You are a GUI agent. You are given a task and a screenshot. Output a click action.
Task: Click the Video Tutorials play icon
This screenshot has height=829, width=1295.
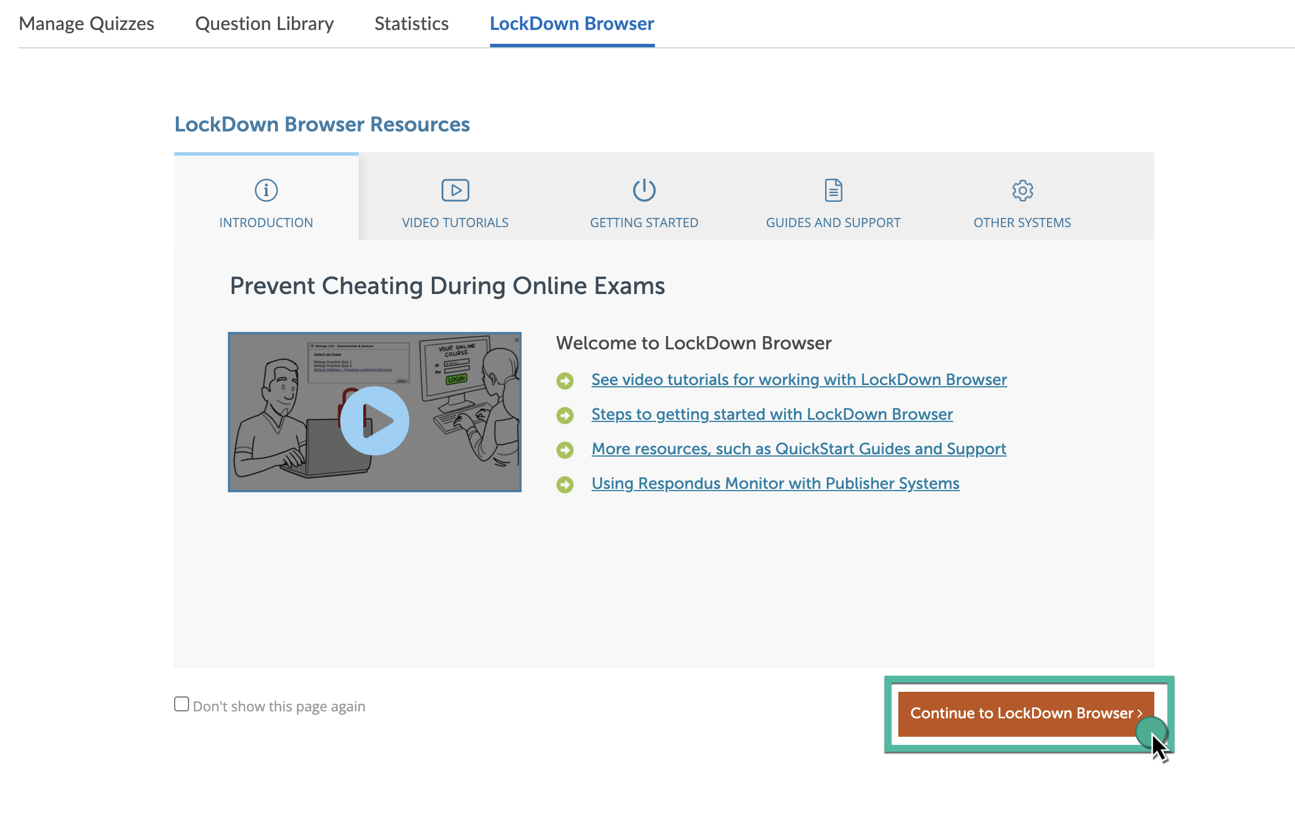click(x=455, y=190)
